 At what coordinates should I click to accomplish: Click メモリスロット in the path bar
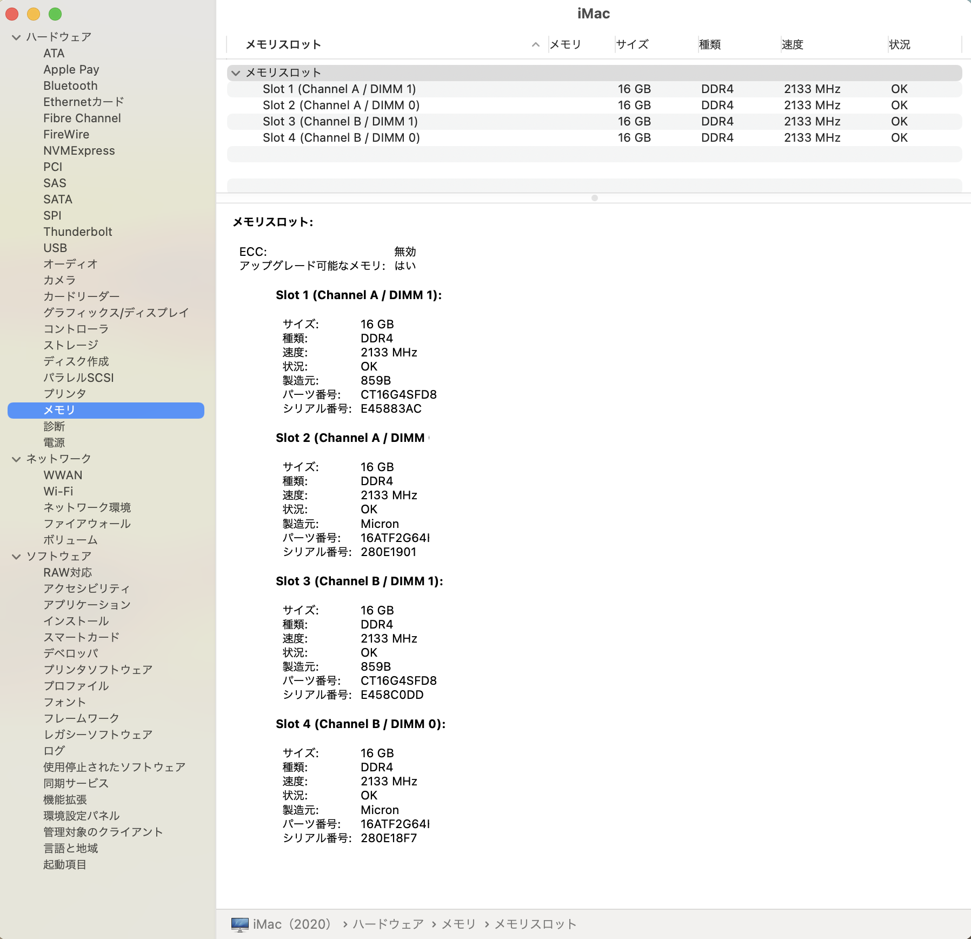tap(536, 924)
